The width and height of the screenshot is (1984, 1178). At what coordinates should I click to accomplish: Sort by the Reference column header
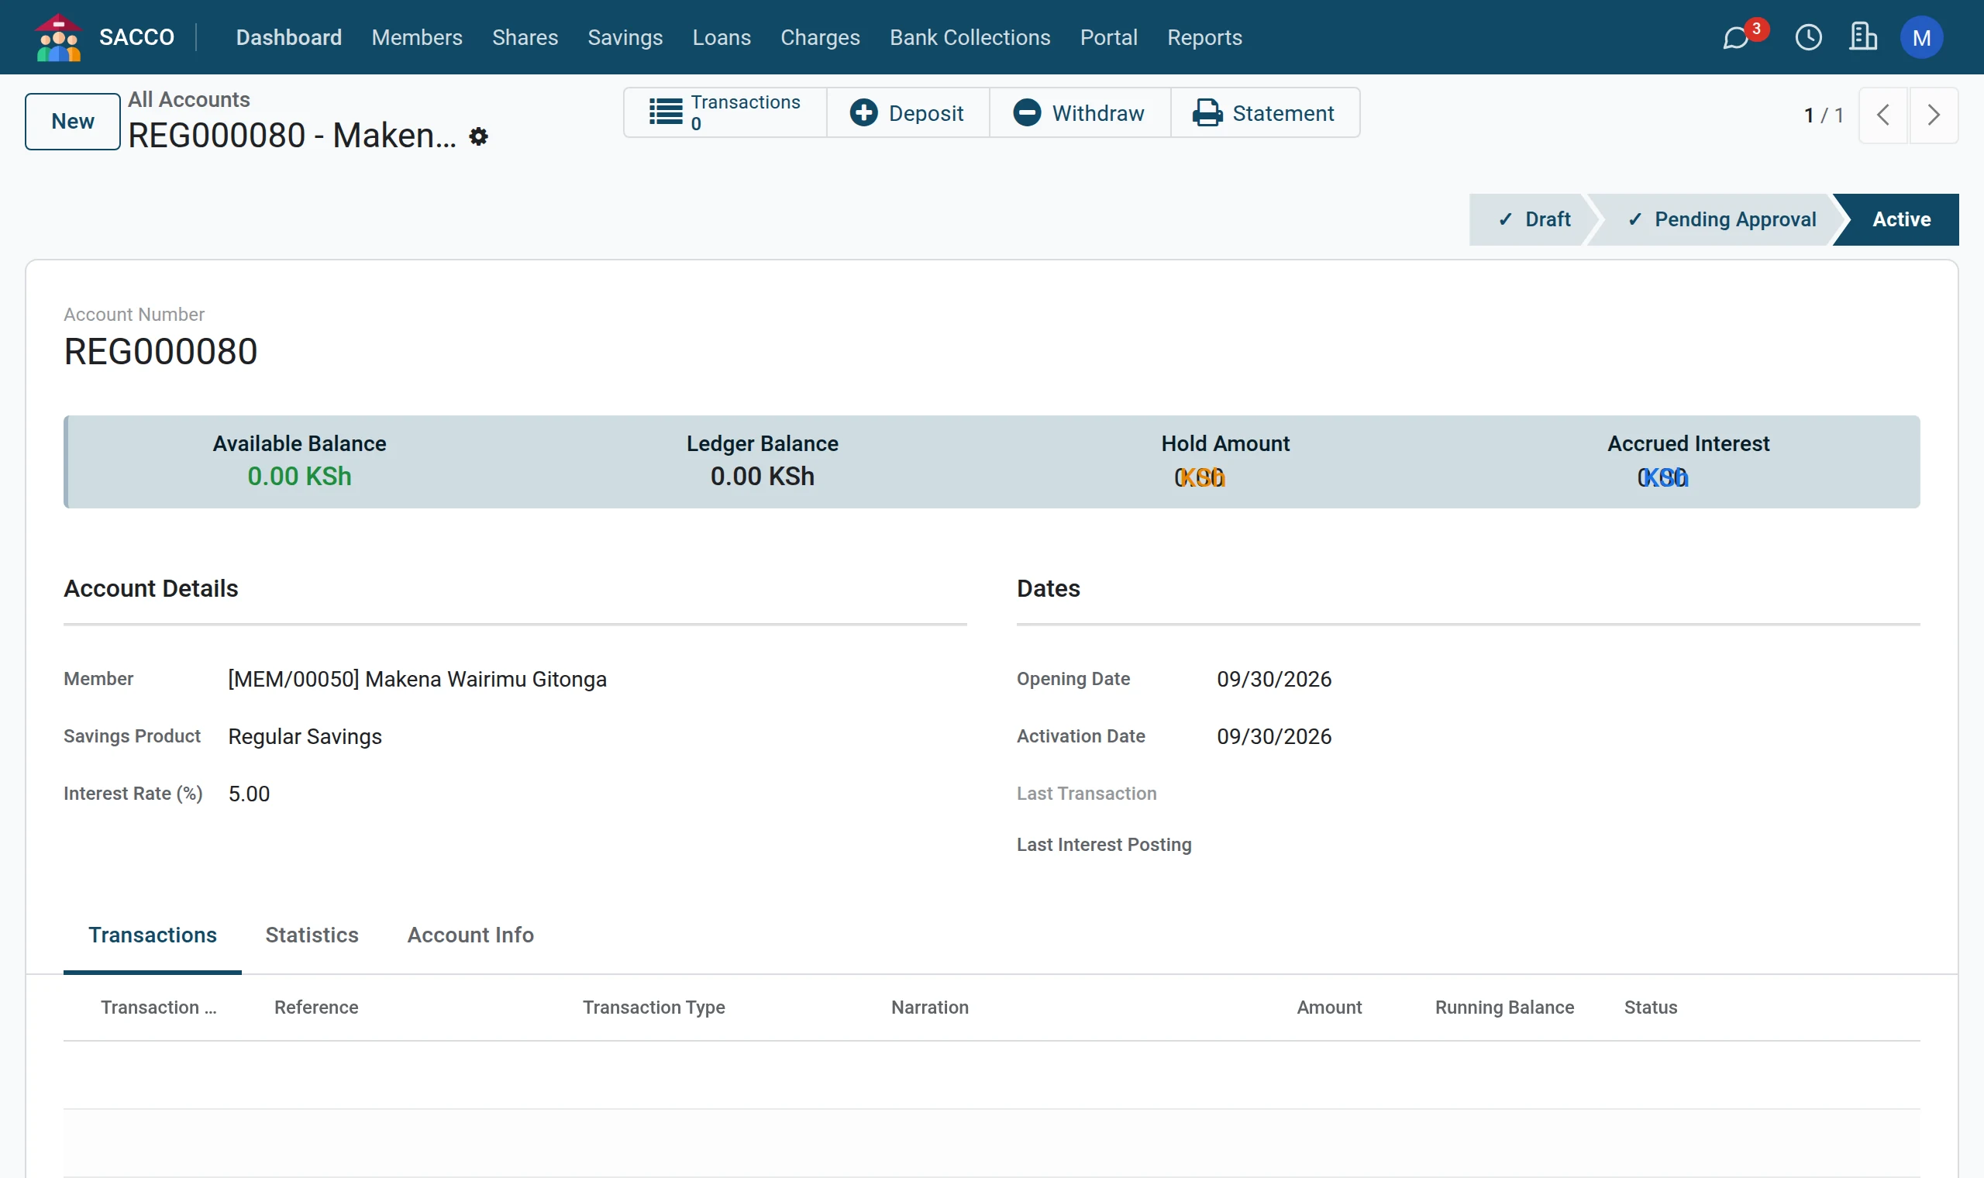pyautogui.click(x=316, y=1007)
